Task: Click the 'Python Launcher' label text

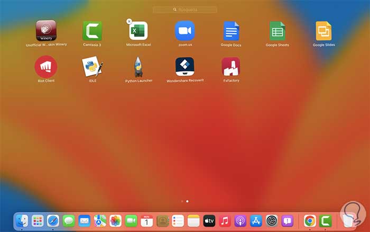Action: coord(138,81)
